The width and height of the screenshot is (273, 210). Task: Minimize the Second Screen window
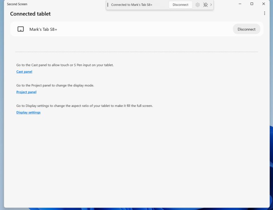[240, 4]
